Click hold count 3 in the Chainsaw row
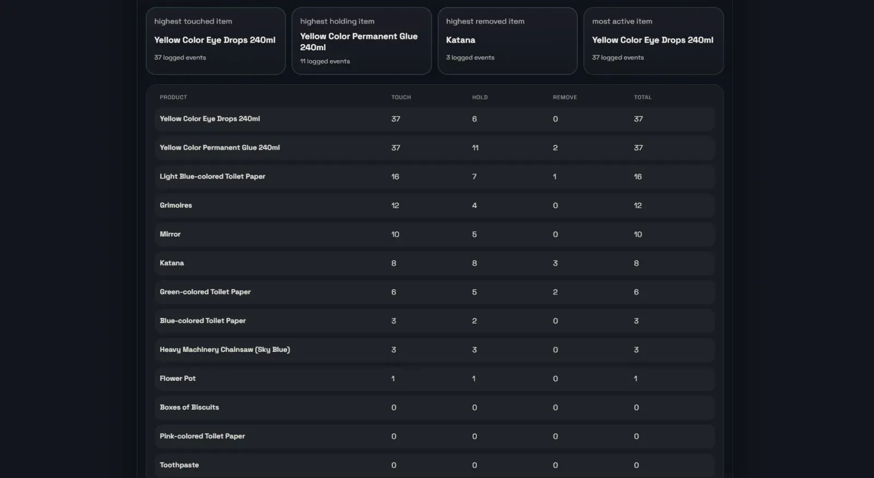 474,350
